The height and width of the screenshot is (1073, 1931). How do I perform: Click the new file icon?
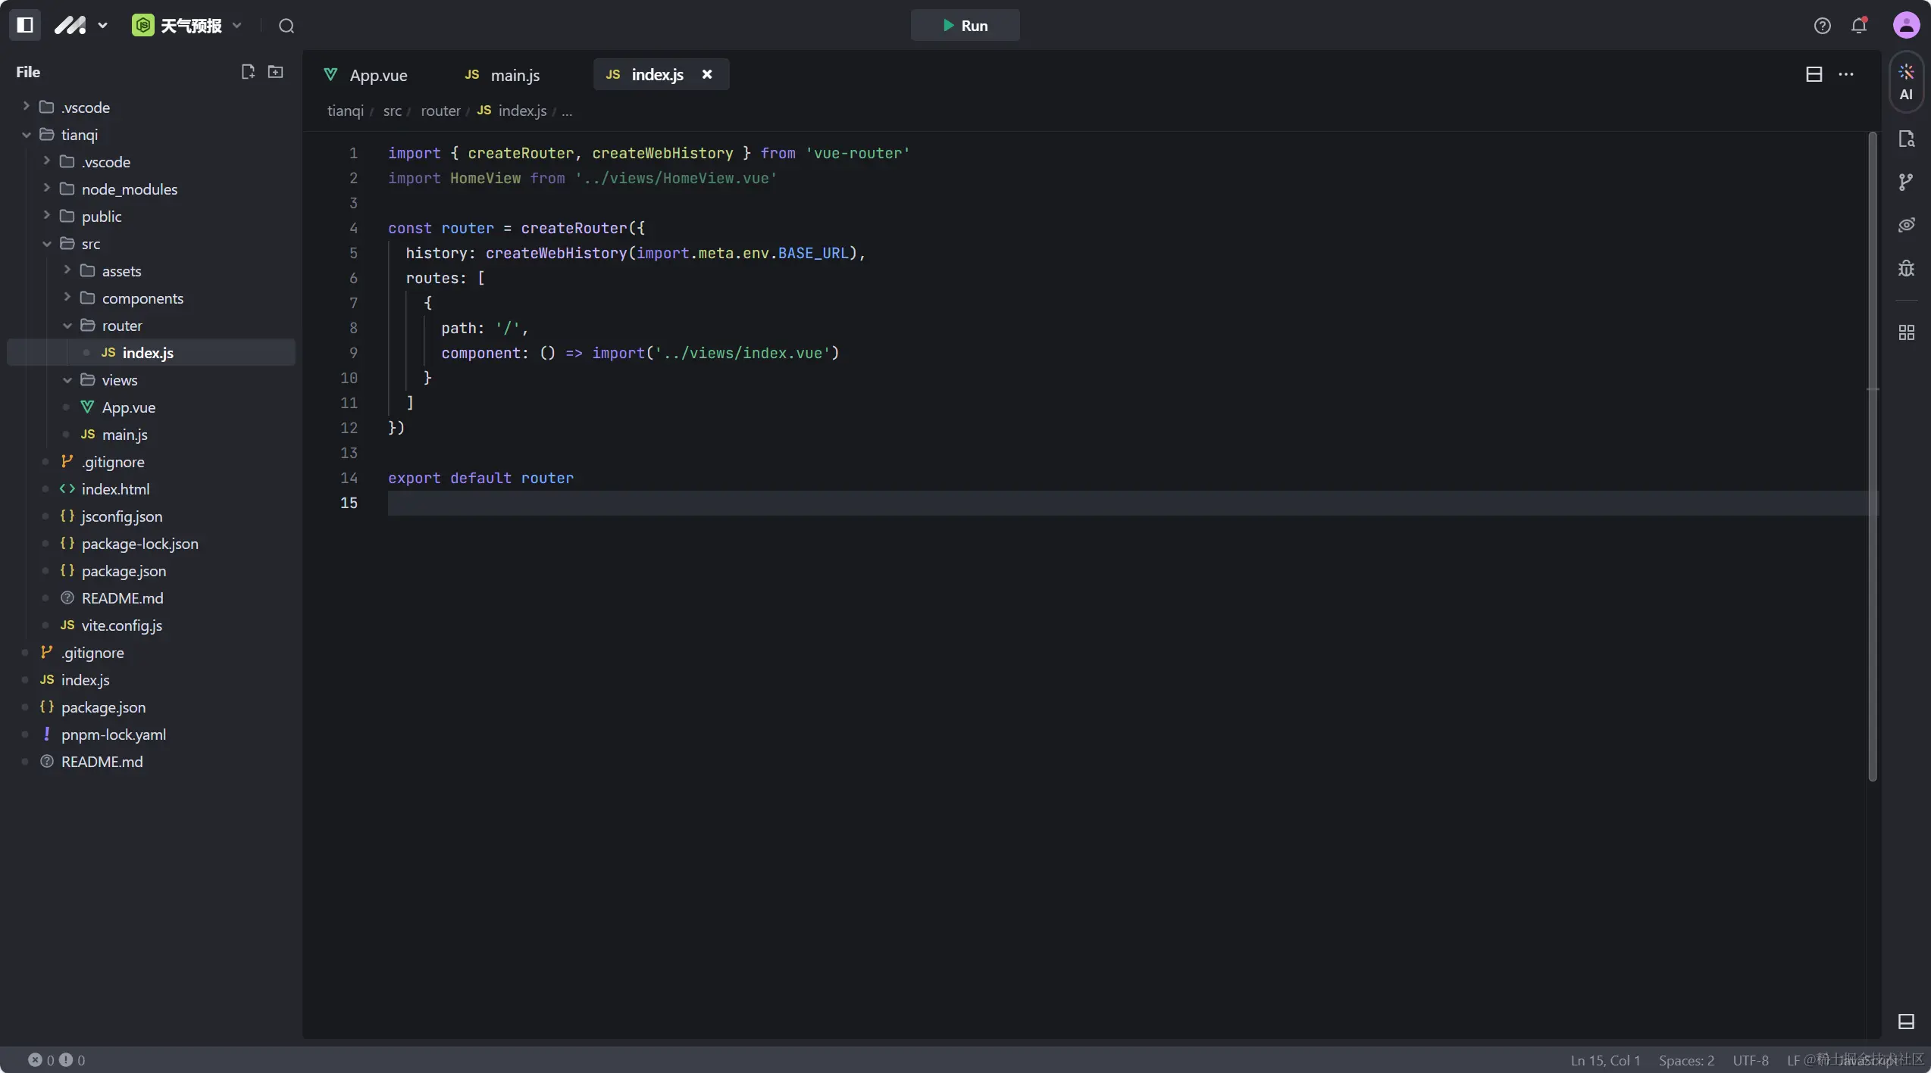(248, 72)
